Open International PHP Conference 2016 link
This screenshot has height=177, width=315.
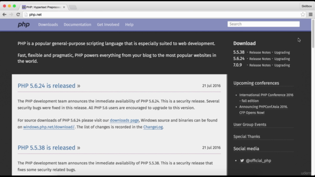[266, 98]
